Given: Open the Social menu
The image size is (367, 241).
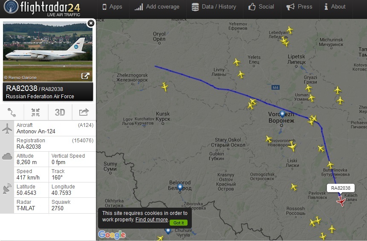Looking at the screenshot, I should [x=261, y=7].
